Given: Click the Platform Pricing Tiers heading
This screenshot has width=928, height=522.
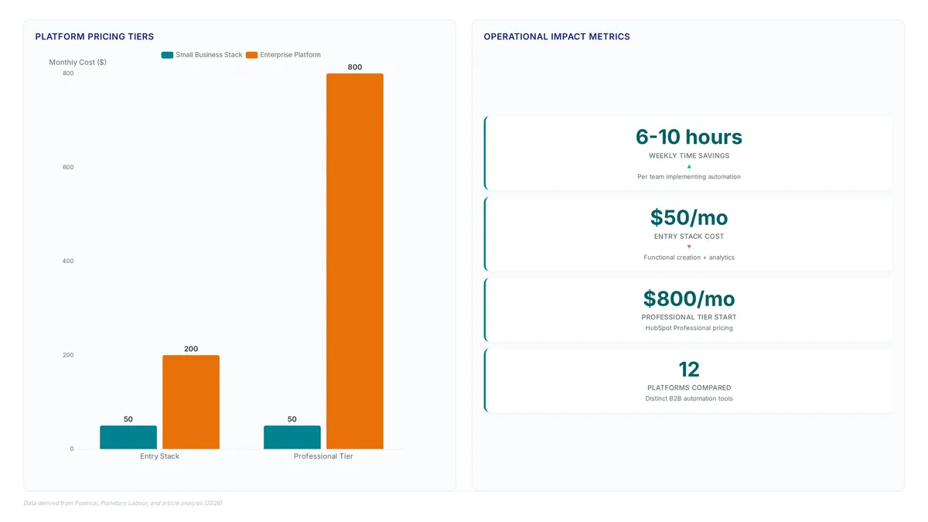Looking at the screenshot, I should [x=94, y=36].
